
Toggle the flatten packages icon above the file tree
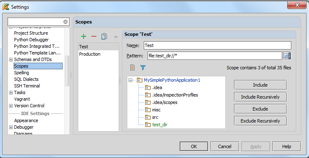pyautogui.click(x=132, y=68)
